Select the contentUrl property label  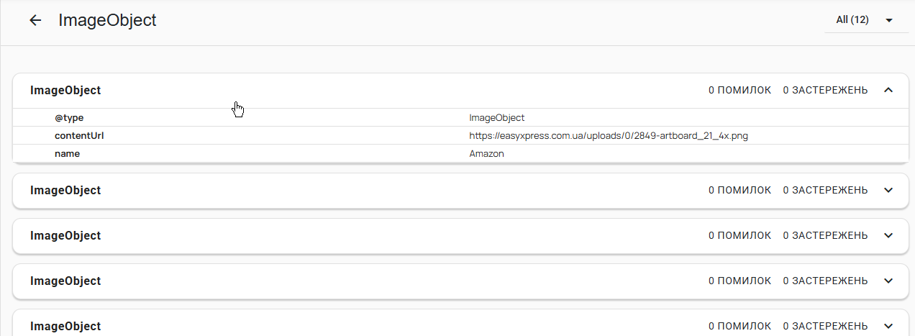click(79, 136)
